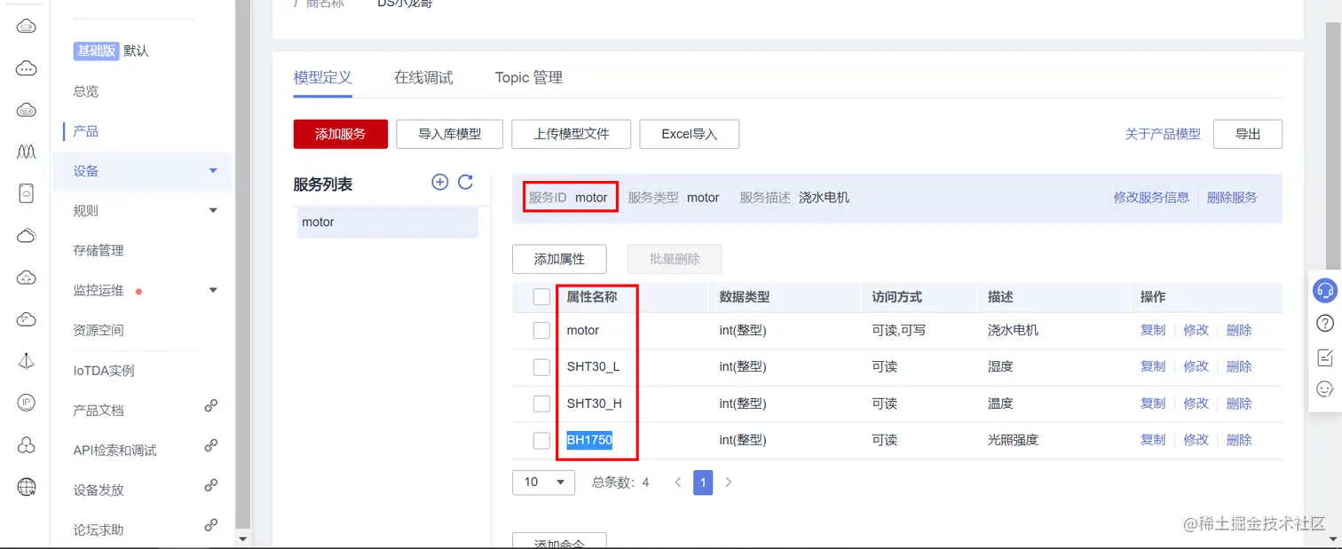
Task: Click the plus icon beside 服务列表
Action: tap(439, 182)
